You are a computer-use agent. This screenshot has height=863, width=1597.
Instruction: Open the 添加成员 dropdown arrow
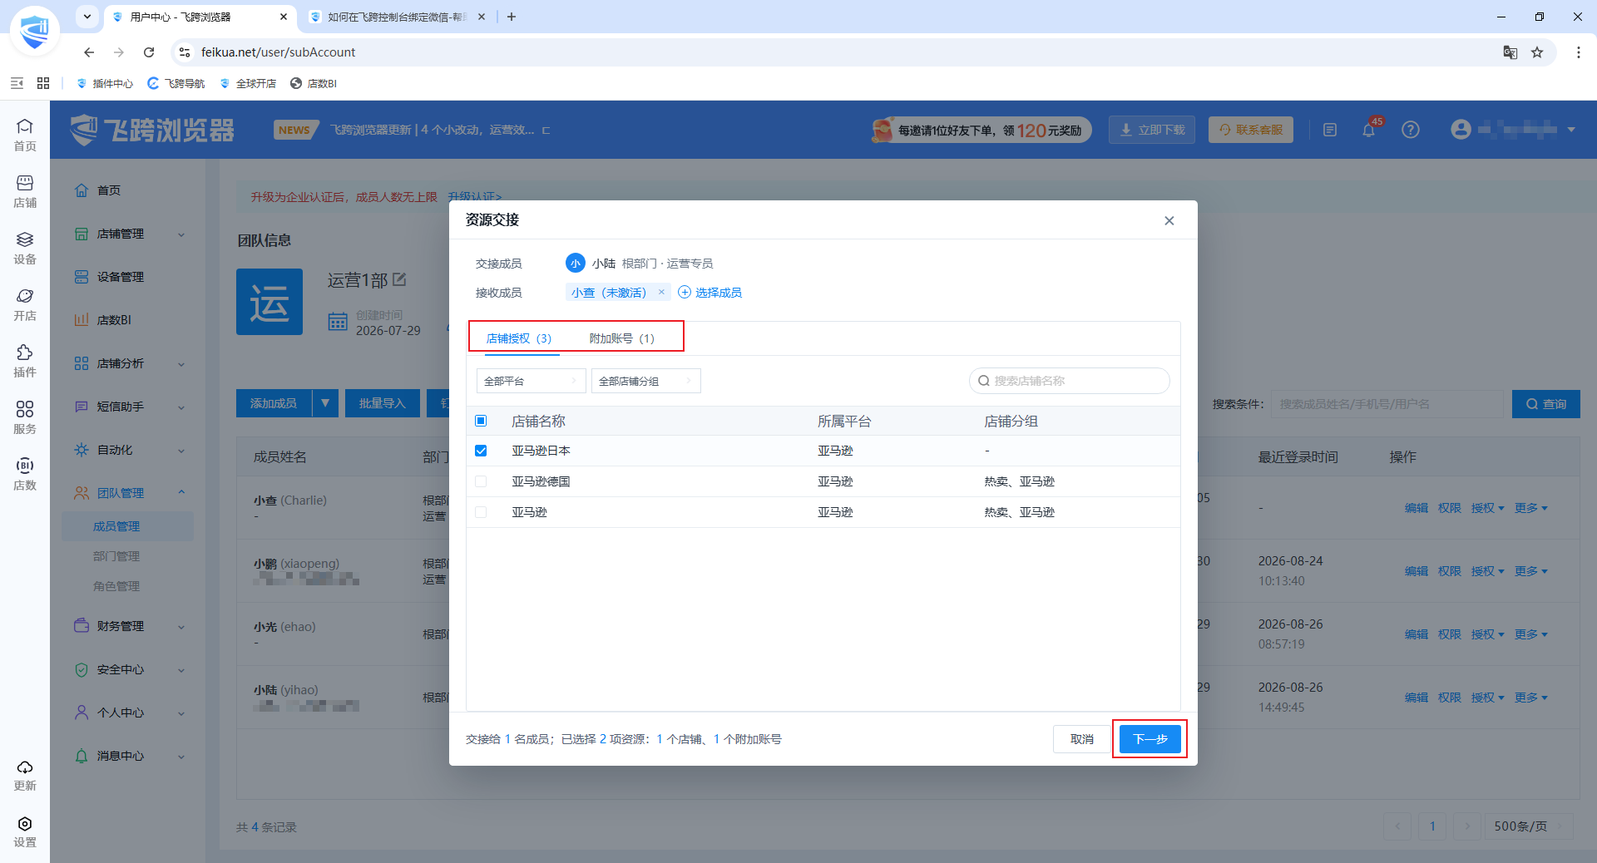point(325,403)
